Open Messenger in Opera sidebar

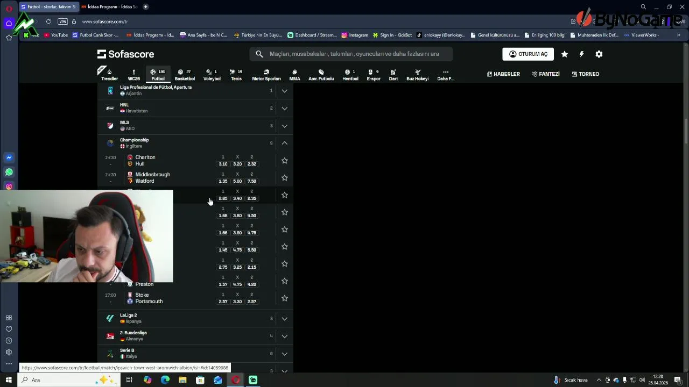(9, 157)
